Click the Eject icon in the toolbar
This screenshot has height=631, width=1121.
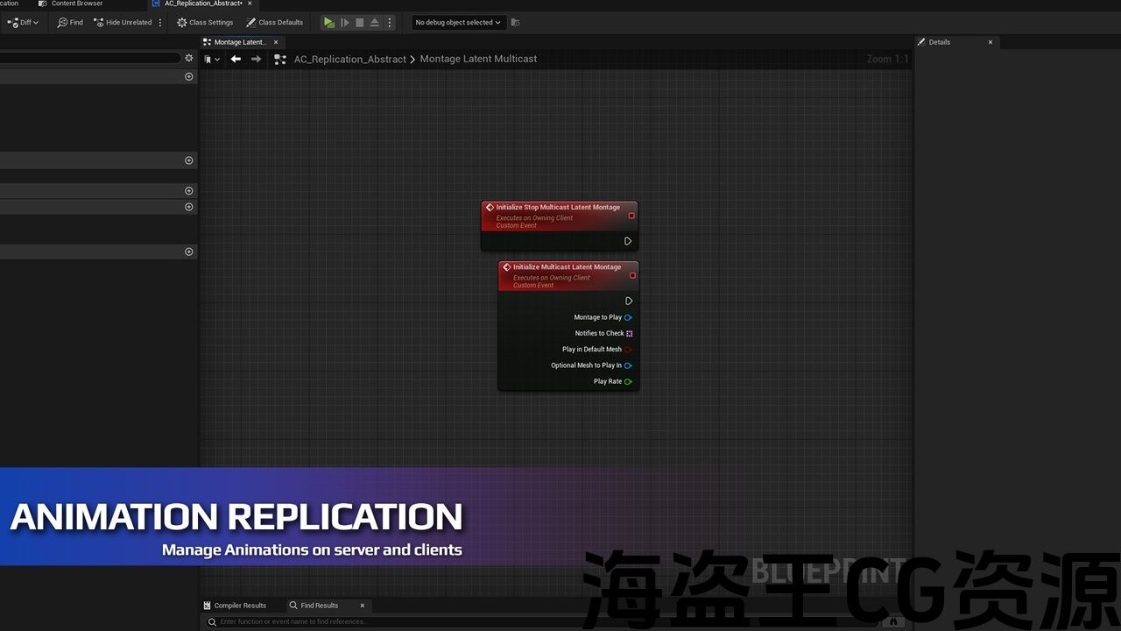(375, 23)
